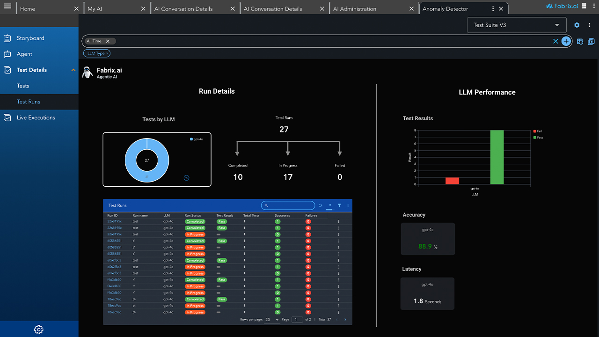Switch to the AI Administration tab
The width and height of the screenshot is (599, 337).
(354, 9)
